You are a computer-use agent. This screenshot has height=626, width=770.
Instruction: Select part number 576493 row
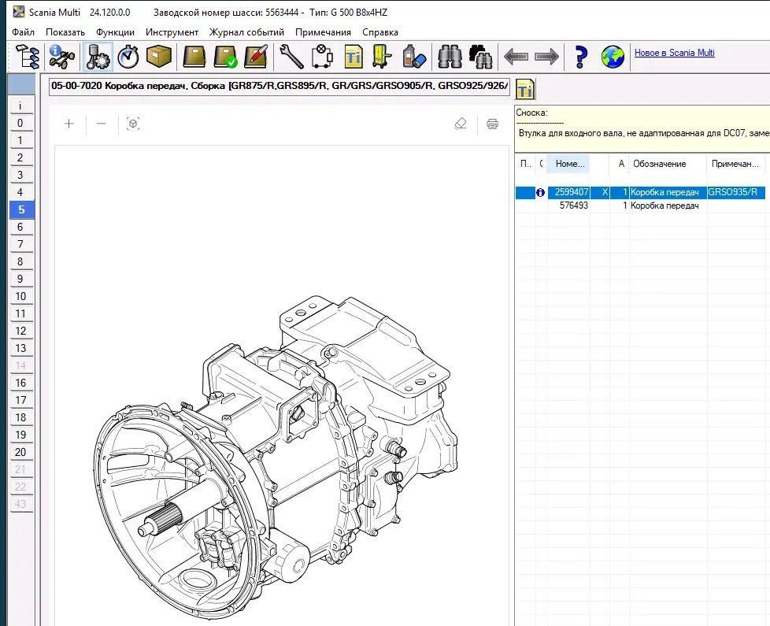click(x=640, y=206)
